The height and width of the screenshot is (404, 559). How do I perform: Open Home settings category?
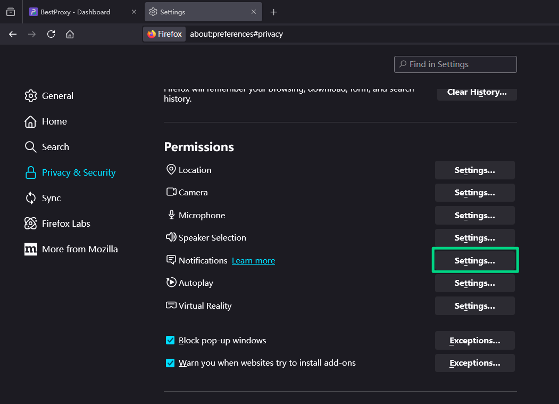point(46,122)
